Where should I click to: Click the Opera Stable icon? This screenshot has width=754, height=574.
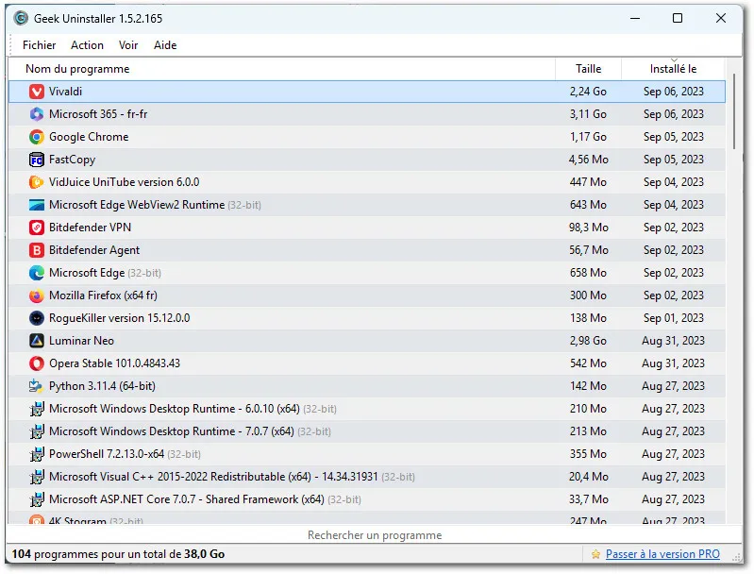click(37, 363)
